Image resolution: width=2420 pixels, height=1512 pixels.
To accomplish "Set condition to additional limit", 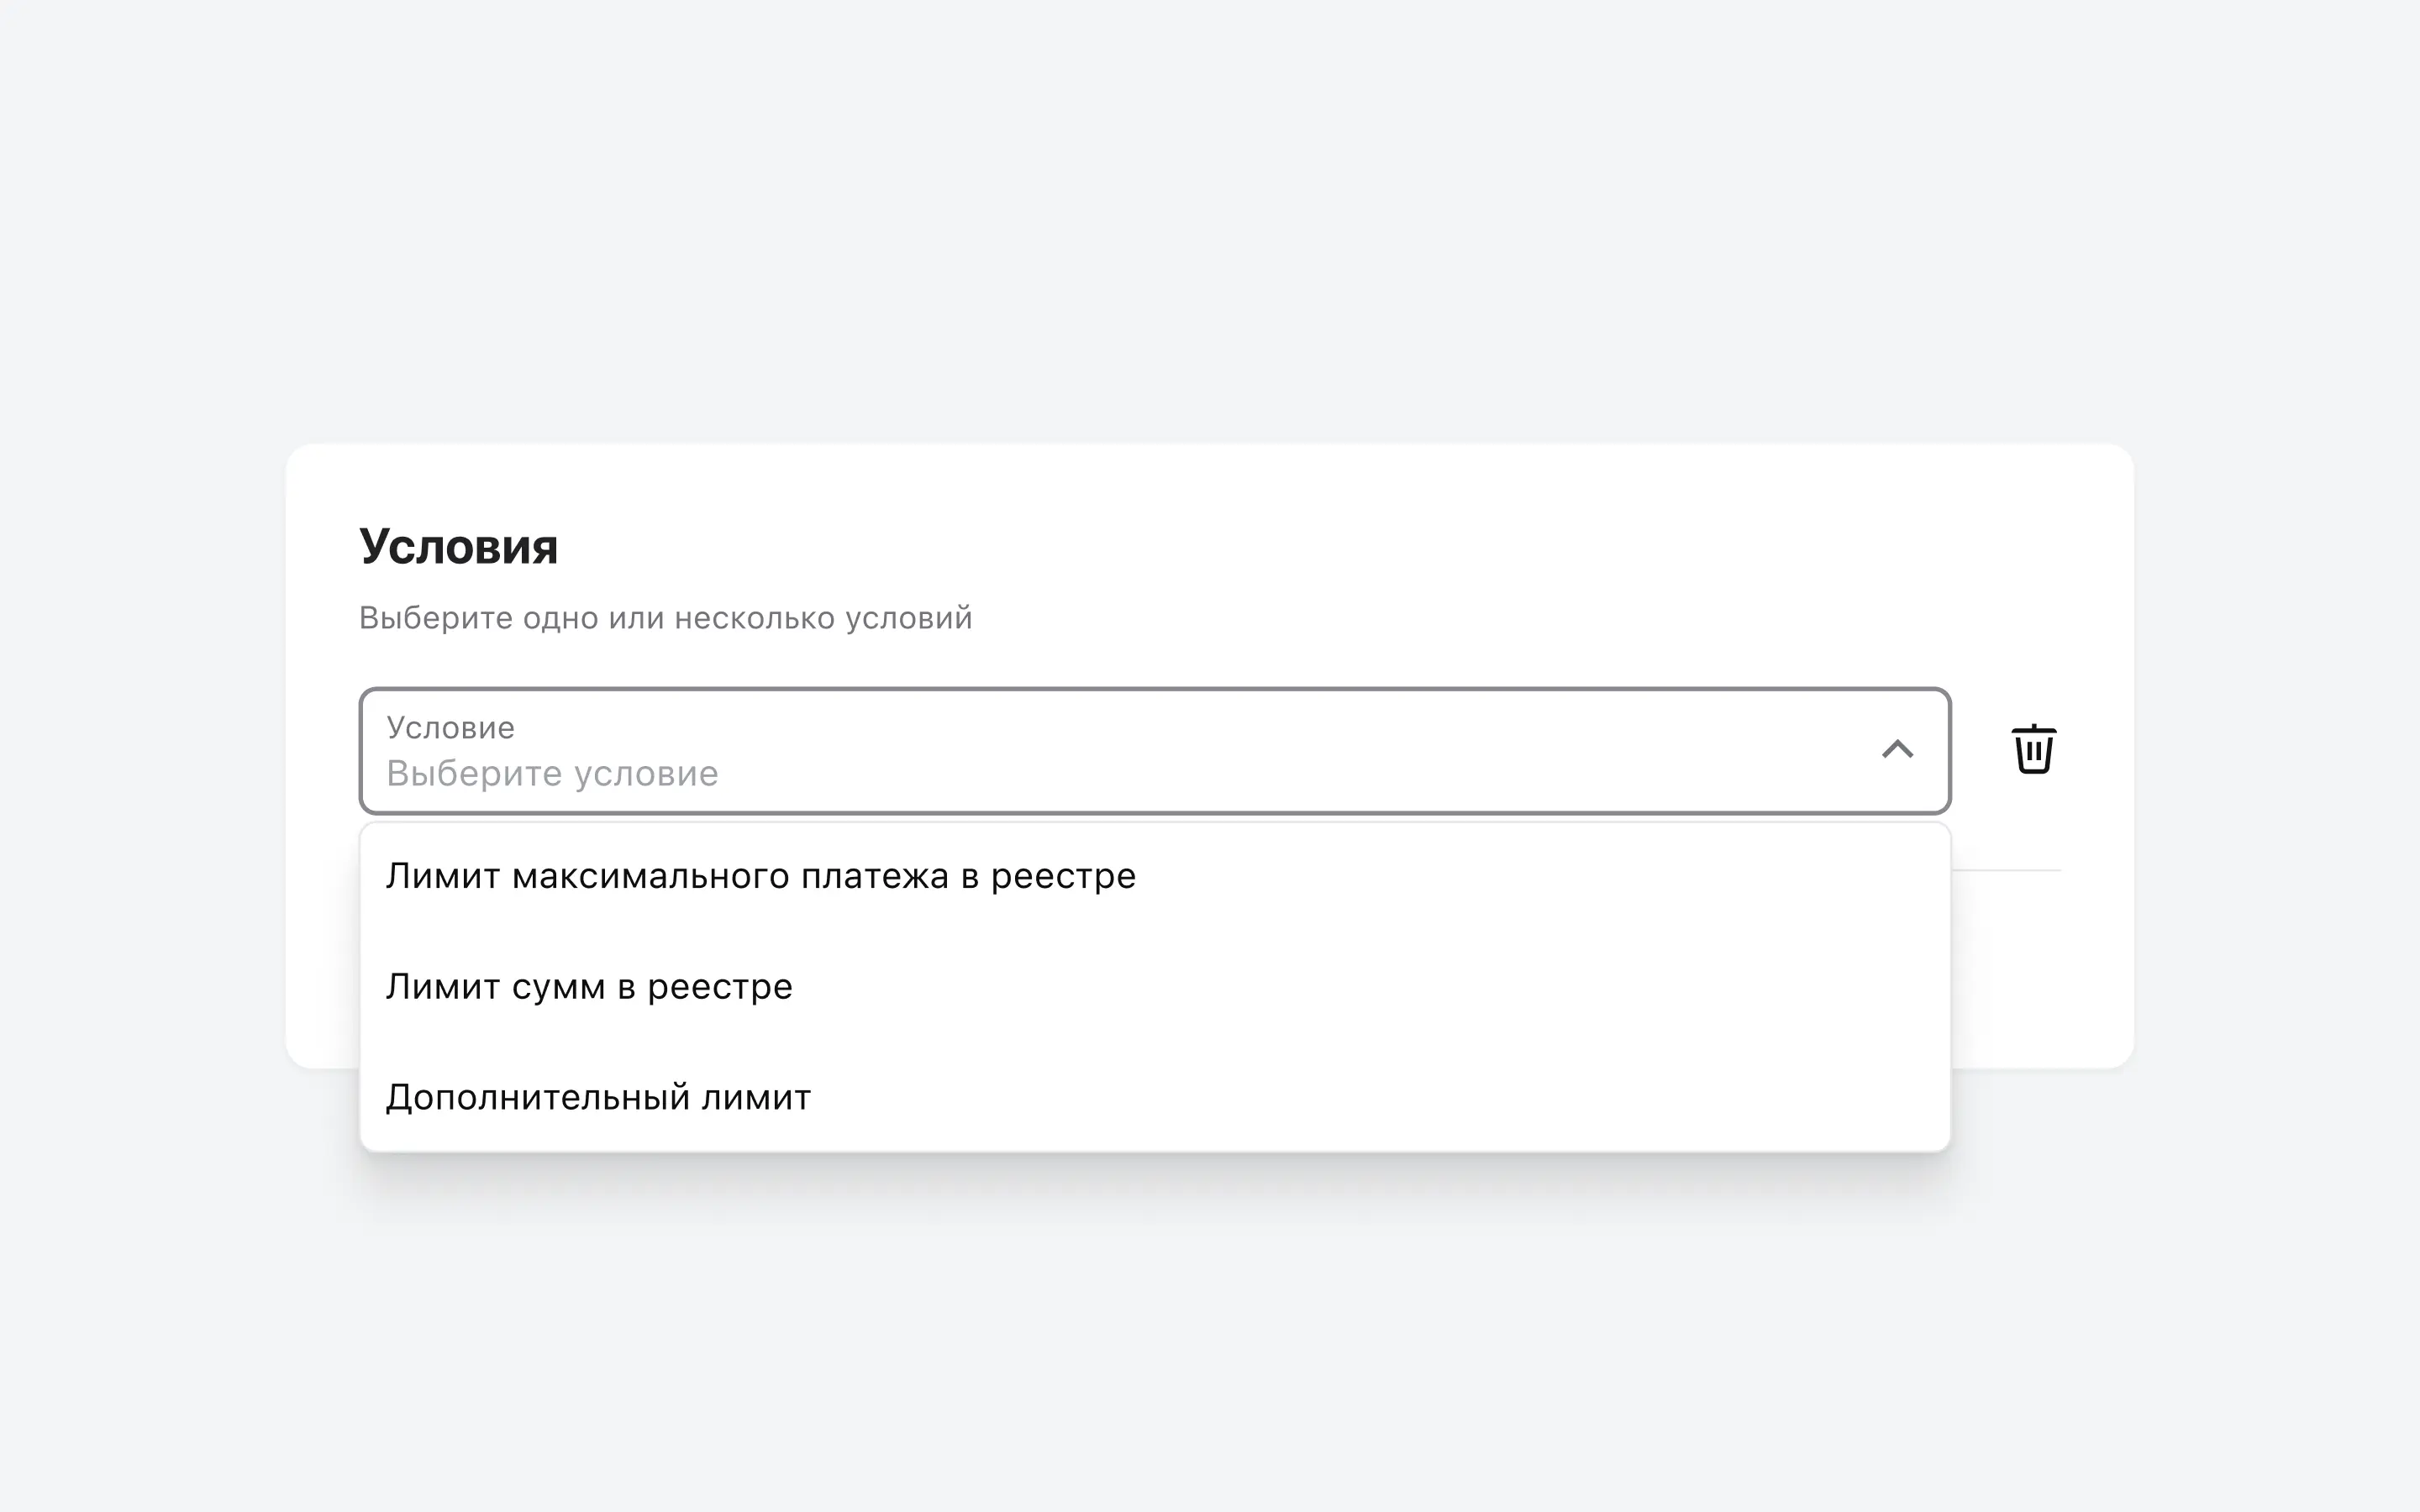I will 598,1098.
